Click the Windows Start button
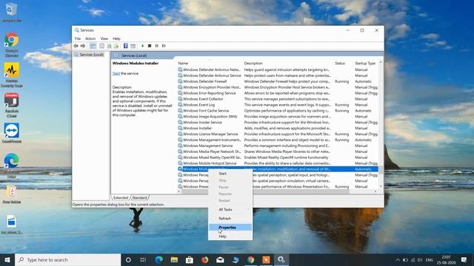Image resolution: width=474 pixels, height=266 pixels. click(7, 259)
